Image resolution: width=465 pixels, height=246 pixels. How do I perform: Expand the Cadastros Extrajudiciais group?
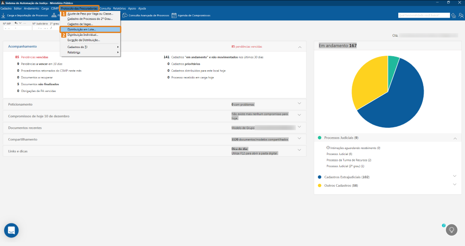[x=455, y=176]
